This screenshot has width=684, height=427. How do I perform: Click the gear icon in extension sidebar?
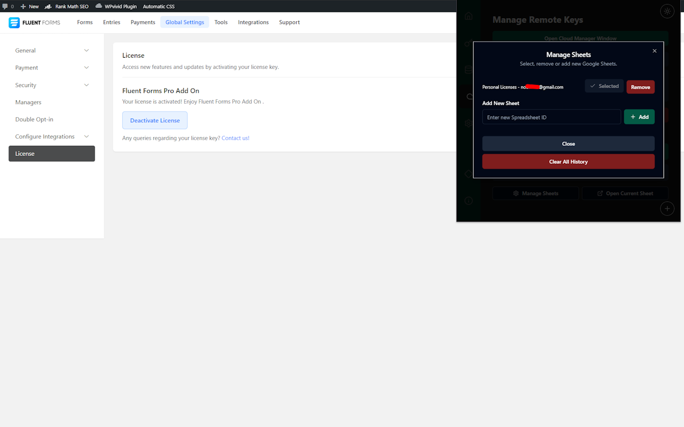tap(469, 123)
